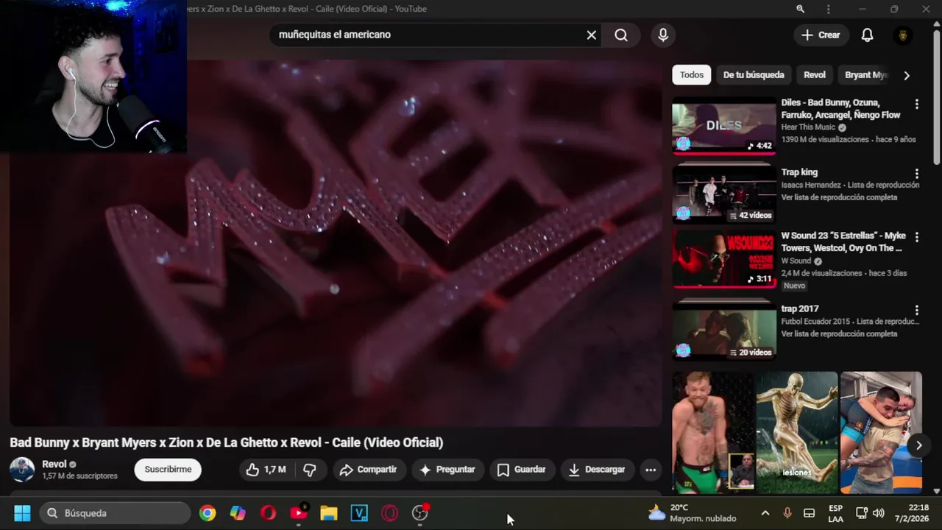Click the magnifier search button
This screenshot has width=942, height=530.
(621, 35)
